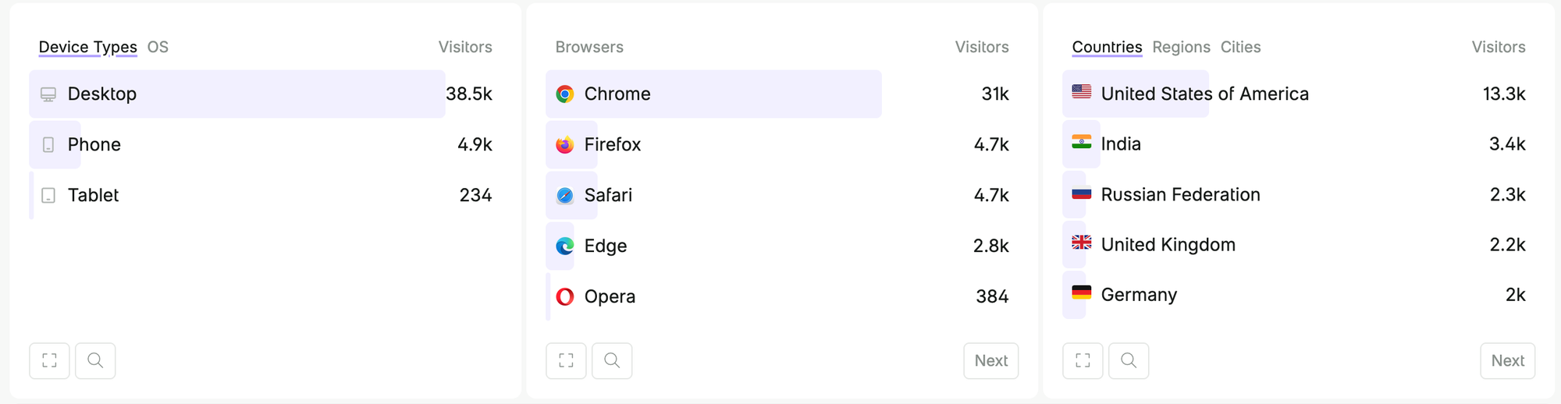Open search in the Countries panel
This screenshot has width=1561, height=404.
tap(1129, 360)
